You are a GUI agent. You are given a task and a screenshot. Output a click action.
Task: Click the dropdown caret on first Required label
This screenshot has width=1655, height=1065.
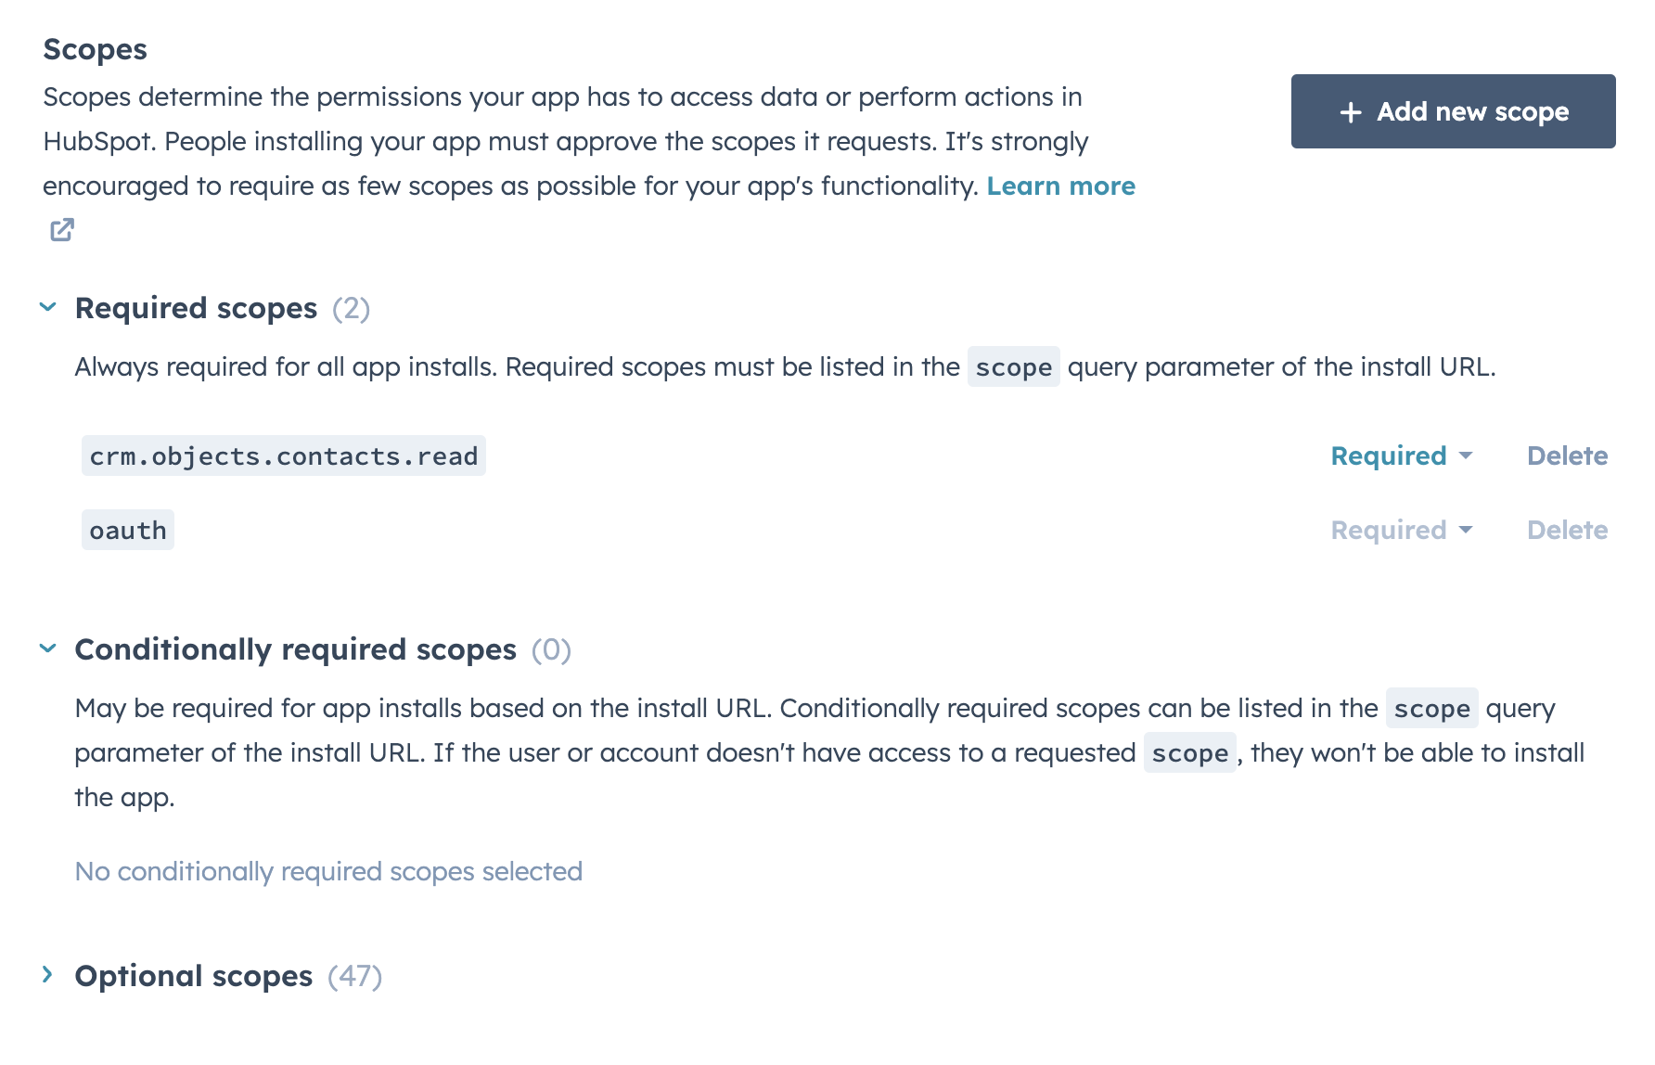pos(1466,456)
